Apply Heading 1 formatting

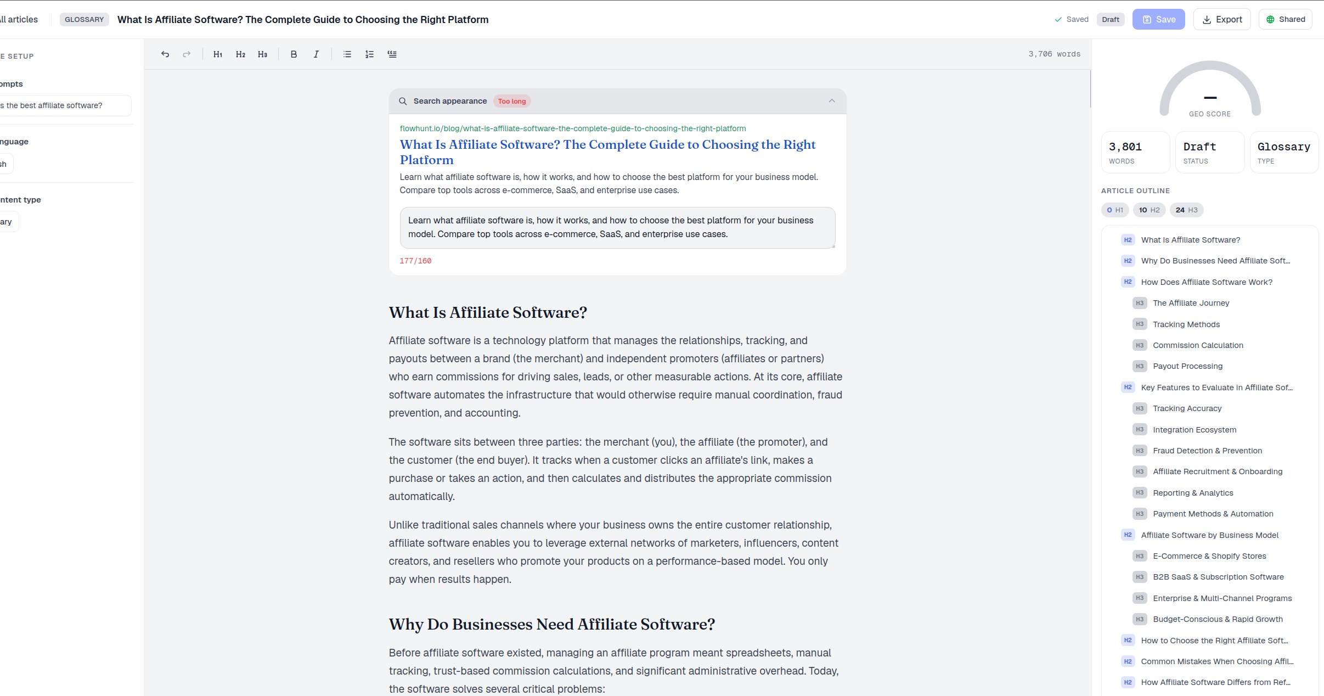click(x=218, y=54)
